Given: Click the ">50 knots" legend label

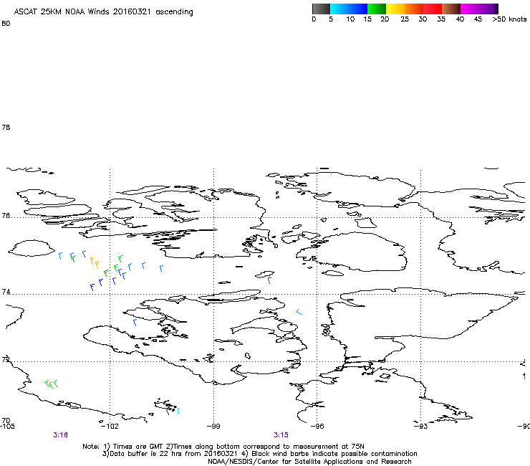Looking at the screenshot, I should 509,19.
